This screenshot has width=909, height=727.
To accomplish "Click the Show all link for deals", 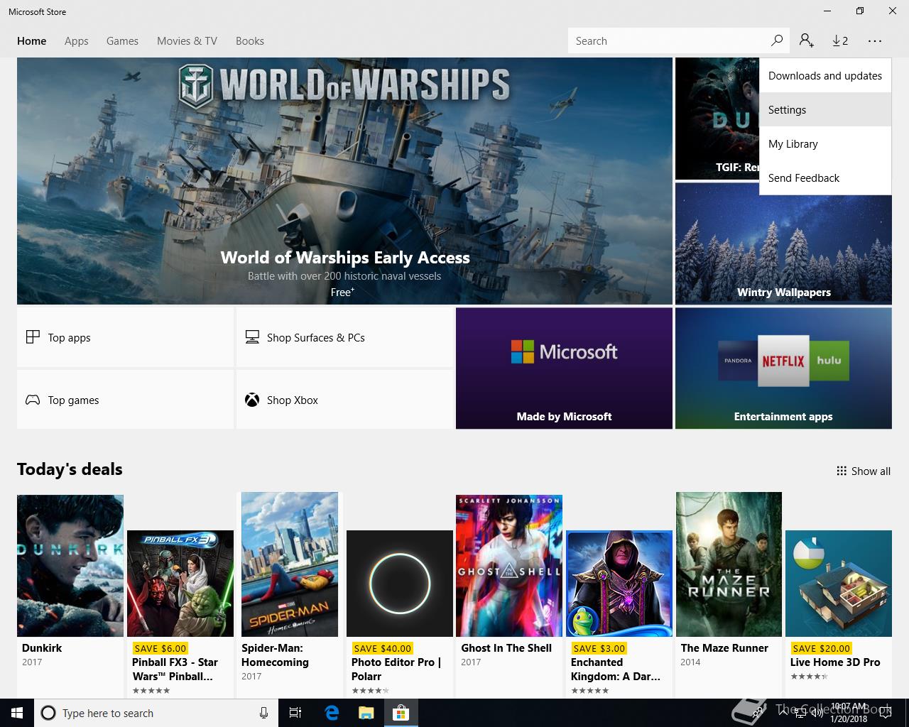I will (x=864, y=471).
